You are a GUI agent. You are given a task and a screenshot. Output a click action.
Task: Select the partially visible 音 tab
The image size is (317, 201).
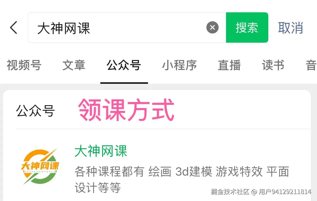[x=311, y=65]
